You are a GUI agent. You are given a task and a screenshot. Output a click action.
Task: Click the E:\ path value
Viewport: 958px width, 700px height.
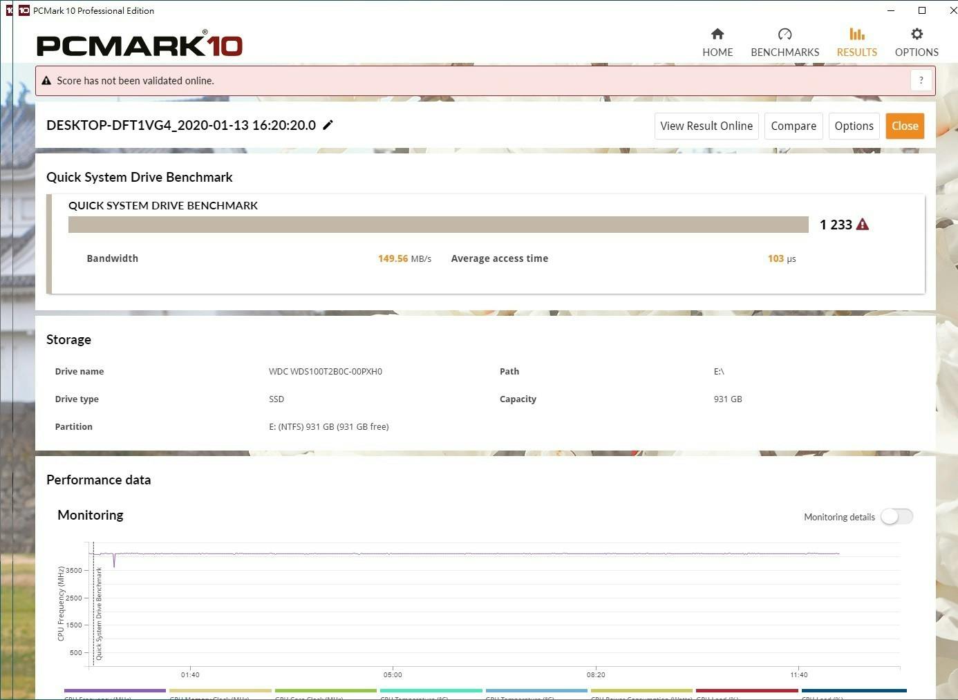pyautogui.click(x=719, y=371)
